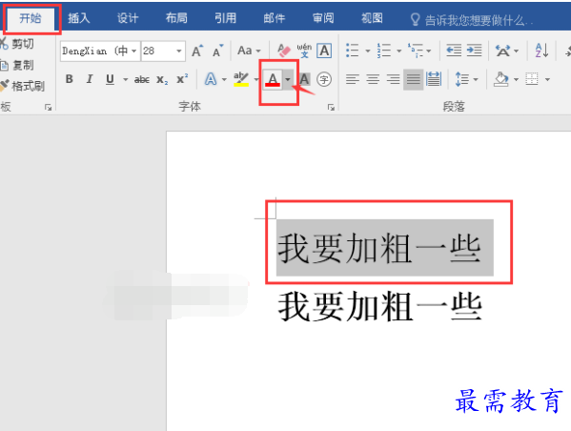Apply character border
The image size is (571, 431).
[x=324, y=51]
